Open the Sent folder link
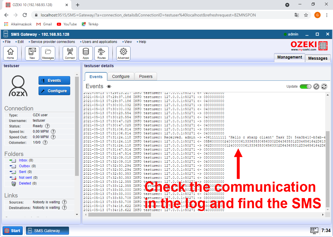The width and height of the screenshot is (333, 237). coord(22,172)
